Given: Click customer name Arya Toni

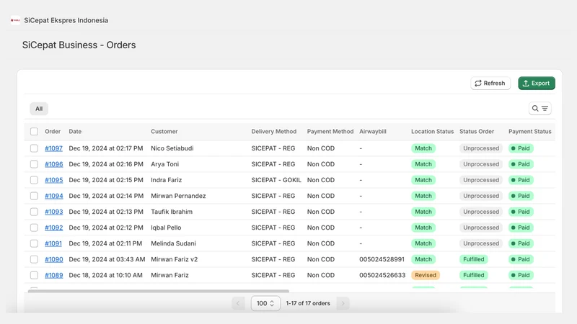Looking at the screenshot, I should point(165,164).
